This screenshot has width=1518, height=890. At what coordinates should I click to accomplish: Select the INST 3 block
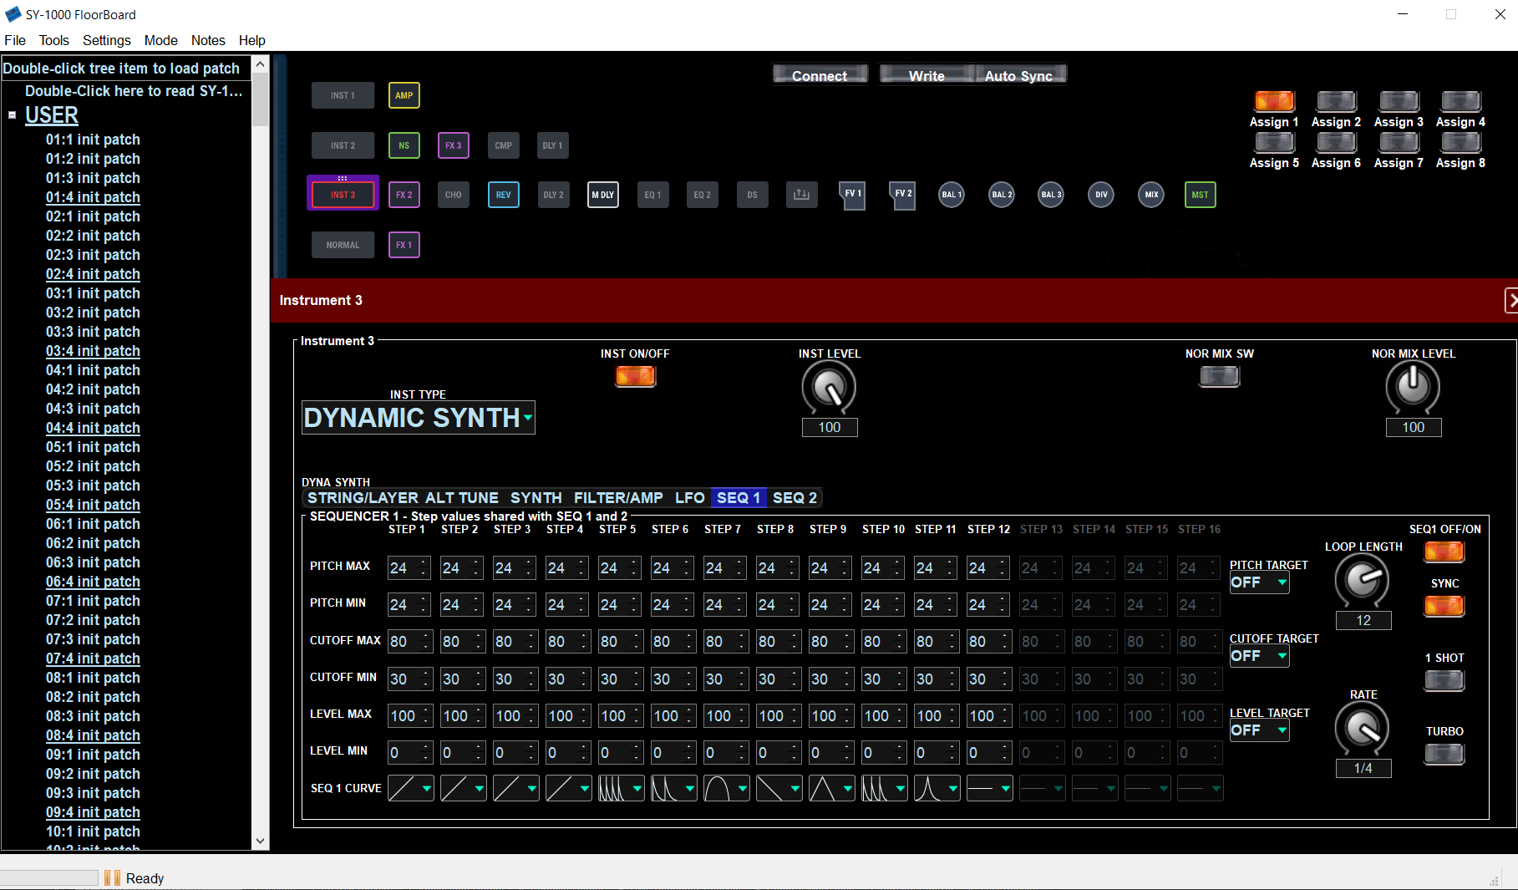tap(343, 195)
